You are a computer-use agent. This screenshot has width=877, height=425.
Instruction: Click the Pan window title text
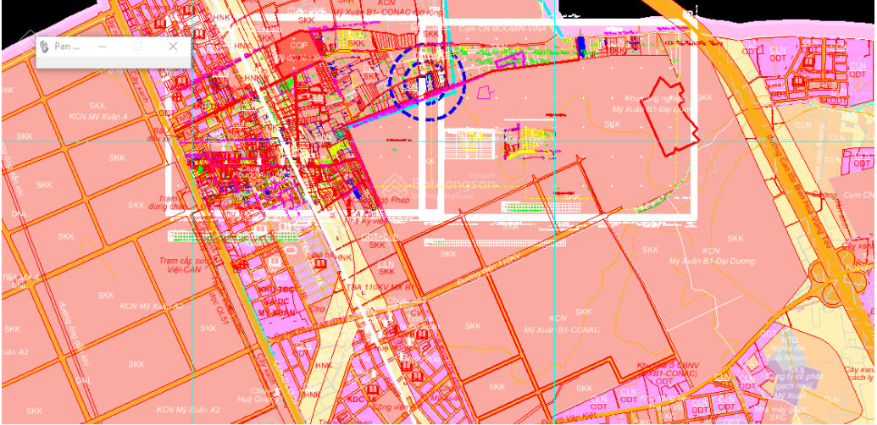67,47
